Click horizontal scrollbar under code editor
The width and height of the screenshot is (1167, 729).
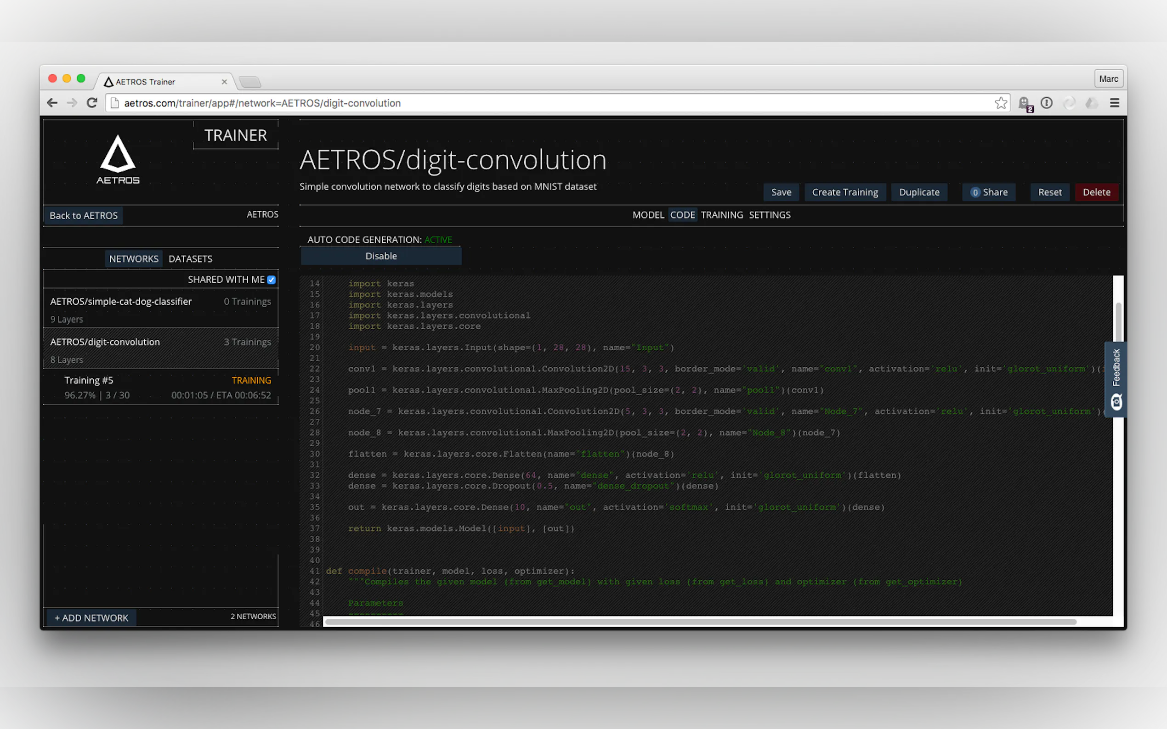click(700, 622)
